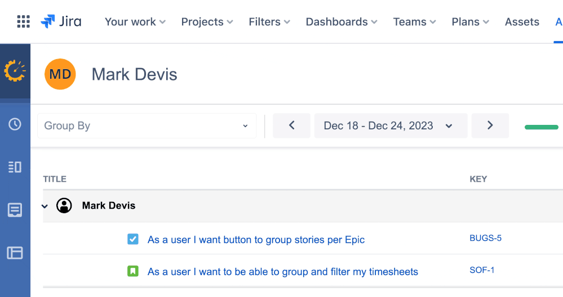Click the MD user avatar
563x297 pixels.
click(x=60, y=74)
